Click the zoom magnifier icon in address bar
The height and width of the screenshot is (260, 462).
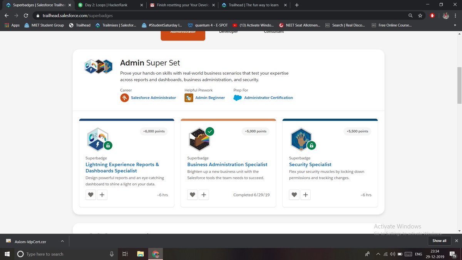411,15
